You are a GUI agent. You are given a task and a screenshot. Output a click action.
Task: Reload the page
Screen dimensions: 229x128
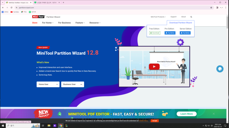point(11,8)
